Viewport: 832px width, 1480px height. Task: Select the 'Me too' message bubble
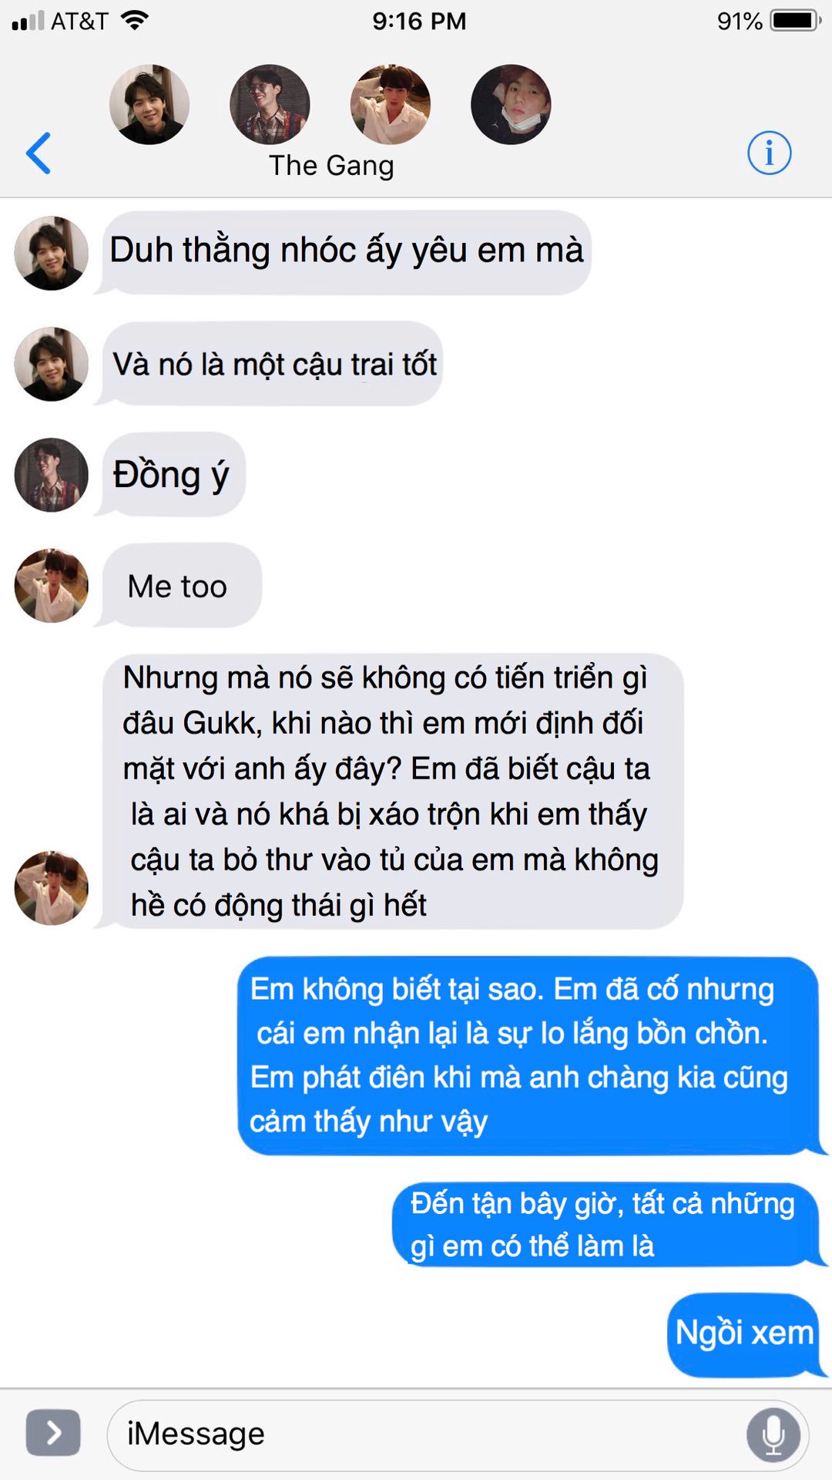(x=179, y=586)
